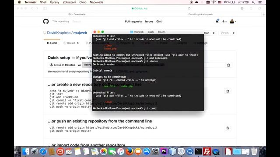
Task: Open iBooks from the Dock
Action: point(138,152)
